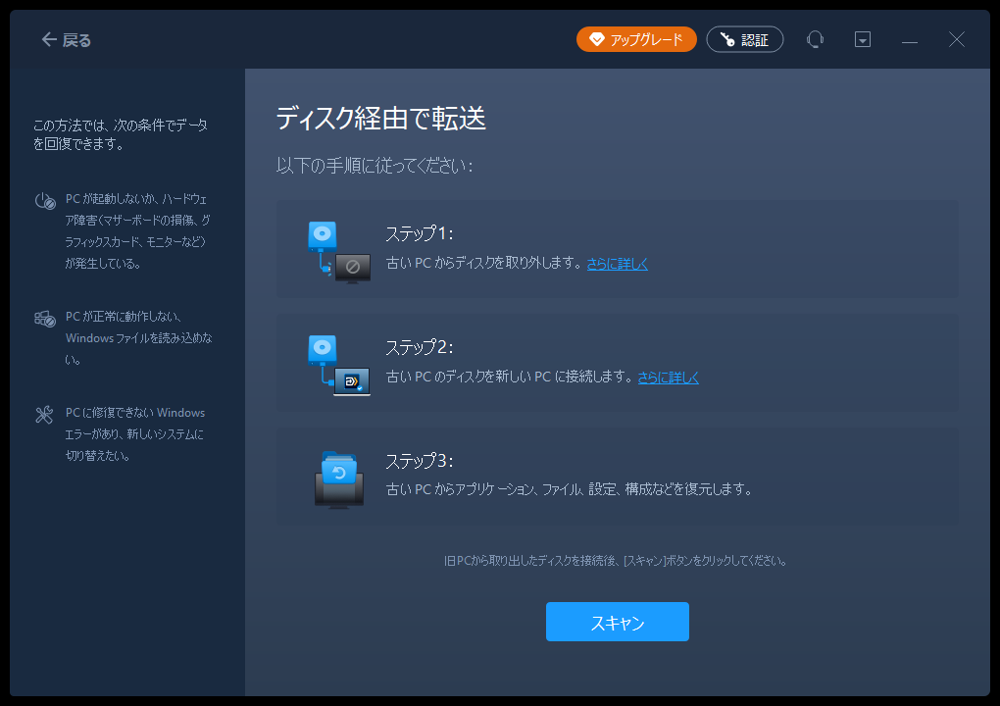Close the application window
This screenshot has height=706, width=1000.
coord(956,39)
